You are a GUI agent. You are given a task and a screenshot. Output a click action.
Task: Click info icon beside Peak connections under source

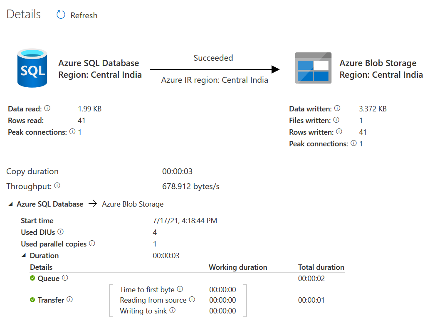(x=72, y=132)
